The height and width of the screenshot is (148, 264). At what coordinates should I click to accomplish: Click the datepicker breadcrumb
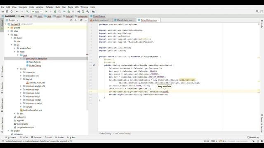(x=82, y=16)
